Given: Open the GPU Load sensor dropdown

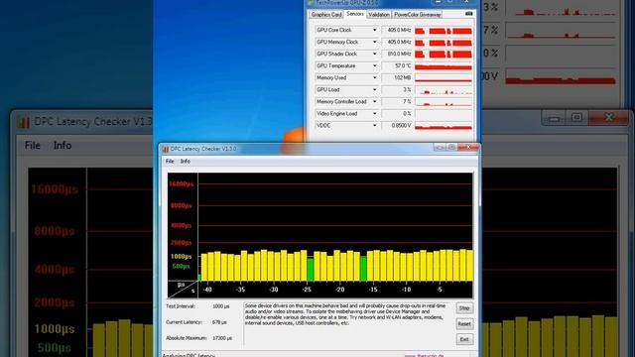Looking at the screenshot, I should pyautogui.click(x=374, y=90).
